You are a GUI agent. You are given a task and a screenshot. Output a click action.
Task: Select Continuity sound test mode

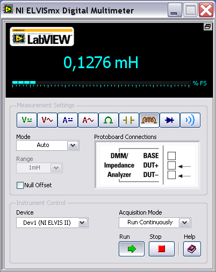(190, 120)
